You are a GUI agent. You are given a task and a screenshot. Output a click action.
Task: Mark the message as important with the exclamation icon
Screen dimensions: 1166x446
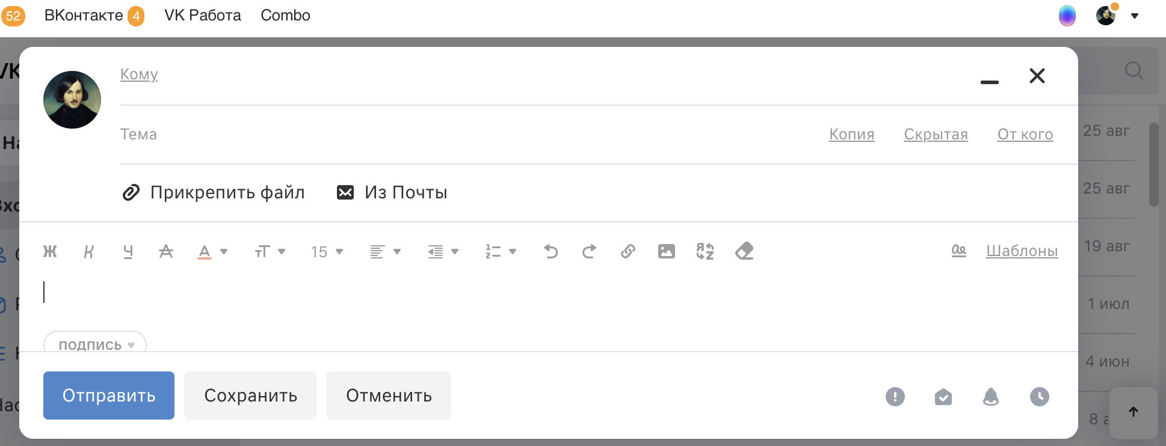tap(895, 397)
